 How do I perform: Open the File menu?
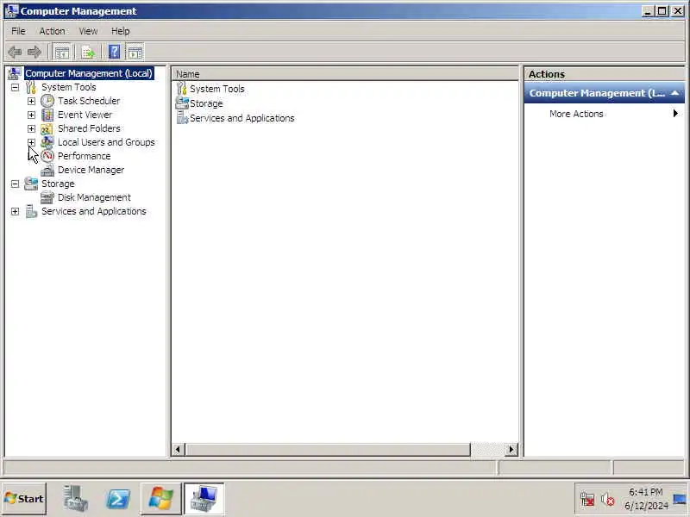tap(18, 31)
